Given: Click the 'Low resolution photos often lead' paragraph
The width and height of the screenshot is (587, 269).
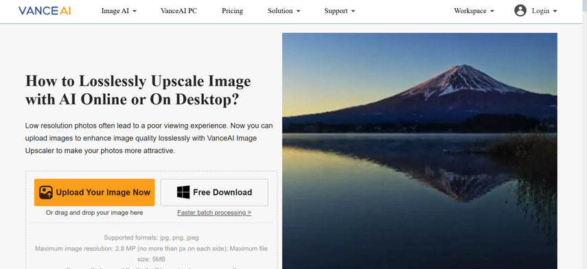Looking at the screenshot, I should 149,138.
